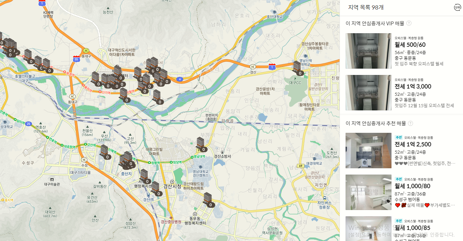
Task: Click 경산소방서 label on map
Action: click(222, 157)
